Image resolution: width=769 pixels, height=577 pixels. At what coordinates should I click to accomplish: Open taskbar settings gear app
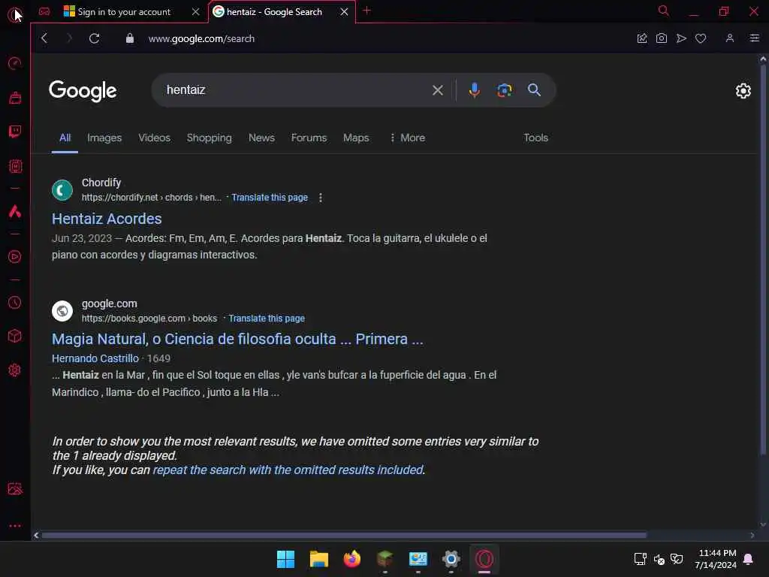pos(451,559)
